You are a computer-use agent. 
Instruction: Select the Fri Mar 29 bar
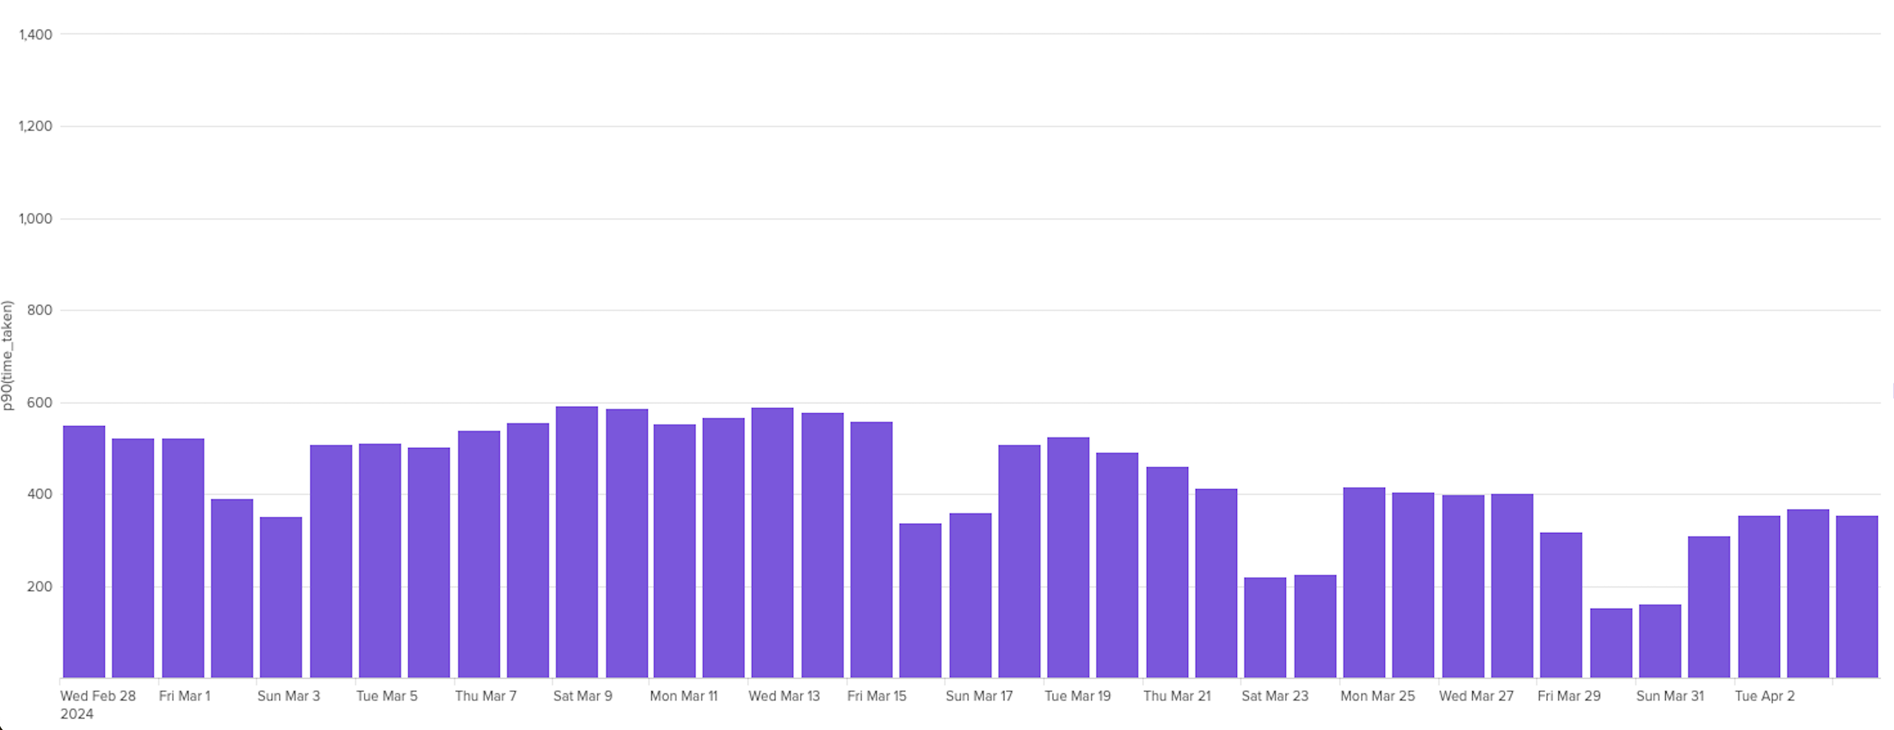1561,605
